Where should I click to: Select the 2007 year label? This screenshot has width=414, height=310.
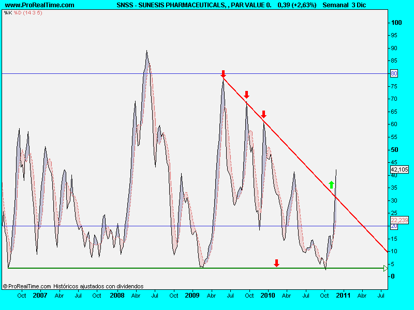tap(40, 296)
